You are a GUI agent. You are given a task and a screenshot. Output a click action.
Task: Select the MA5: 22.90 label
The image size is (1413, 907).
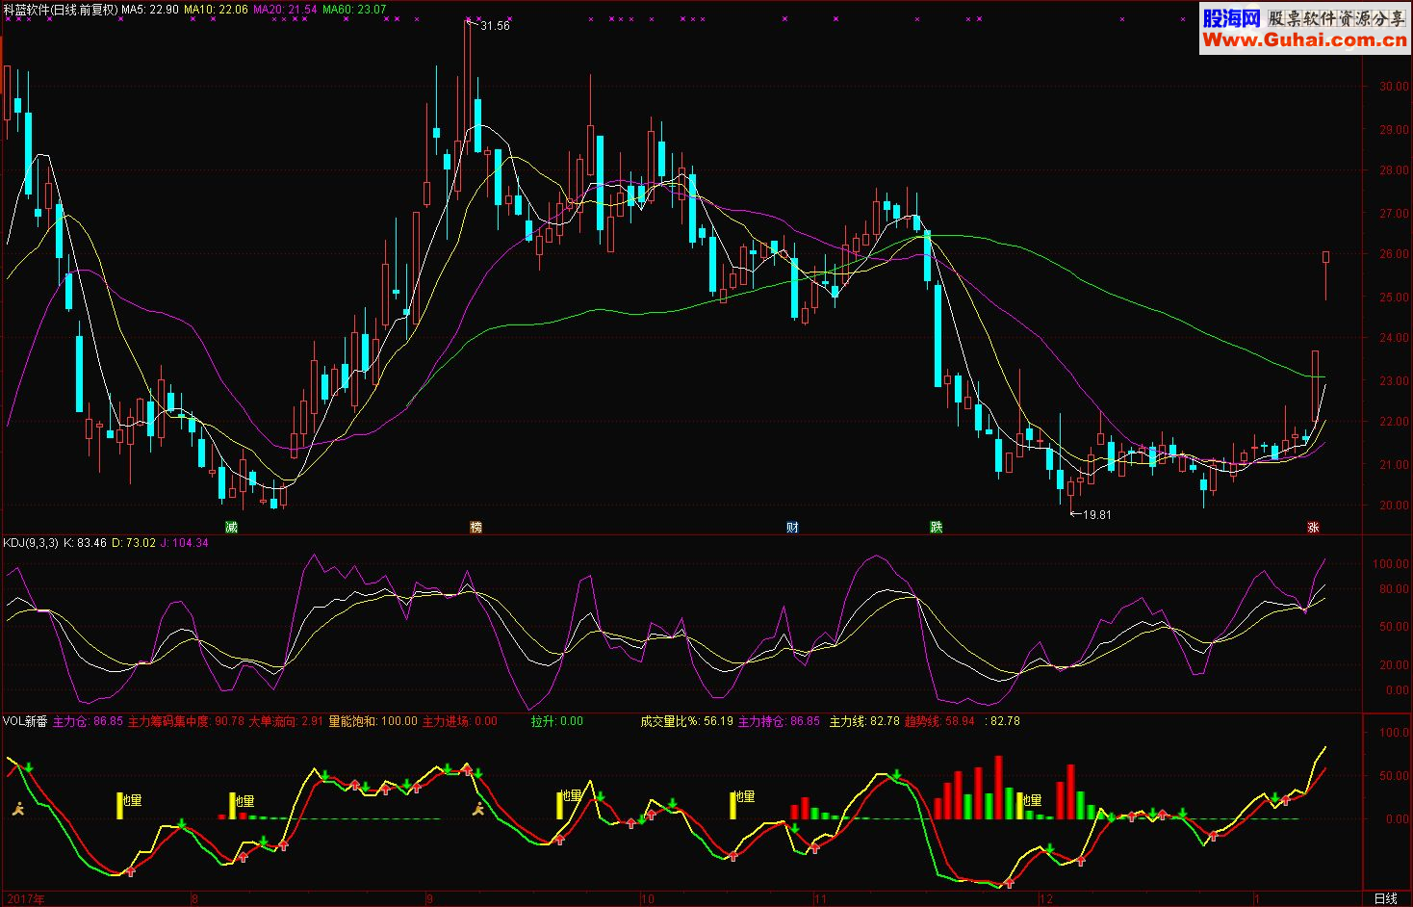150,9
